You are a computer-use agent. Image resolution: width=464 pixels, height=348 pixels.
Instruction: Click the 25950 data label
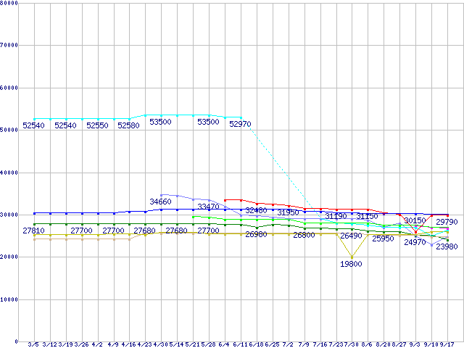(x=383, y=239)
